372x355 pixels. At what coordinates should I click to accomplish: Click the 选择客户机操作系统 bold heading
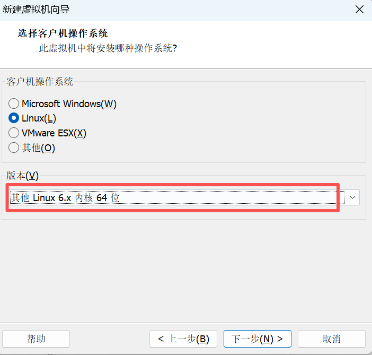coord(63,33)
